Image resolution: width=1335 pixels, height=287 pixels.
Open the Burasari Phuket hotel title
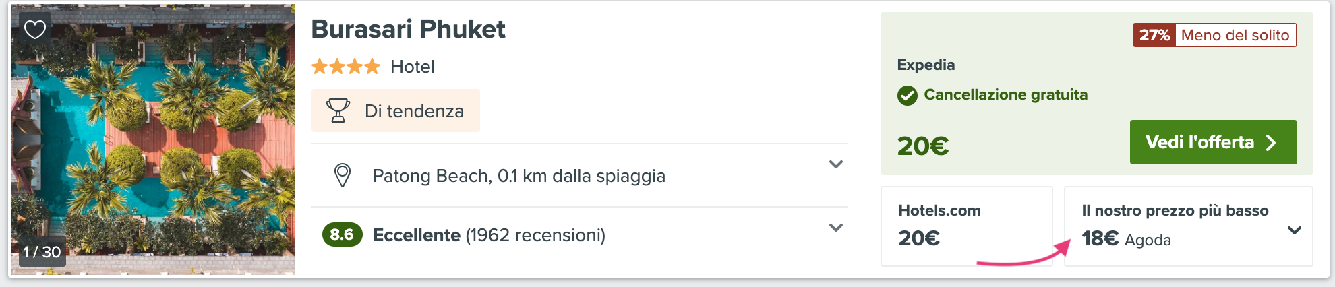pyautogui.click(x=408, y=29)
